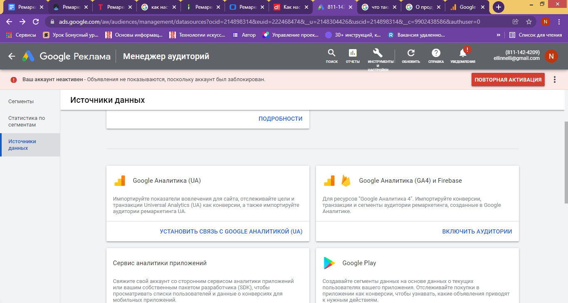
Task: Select Источники данных in the sidebar
Action: [x=30, y=145]
